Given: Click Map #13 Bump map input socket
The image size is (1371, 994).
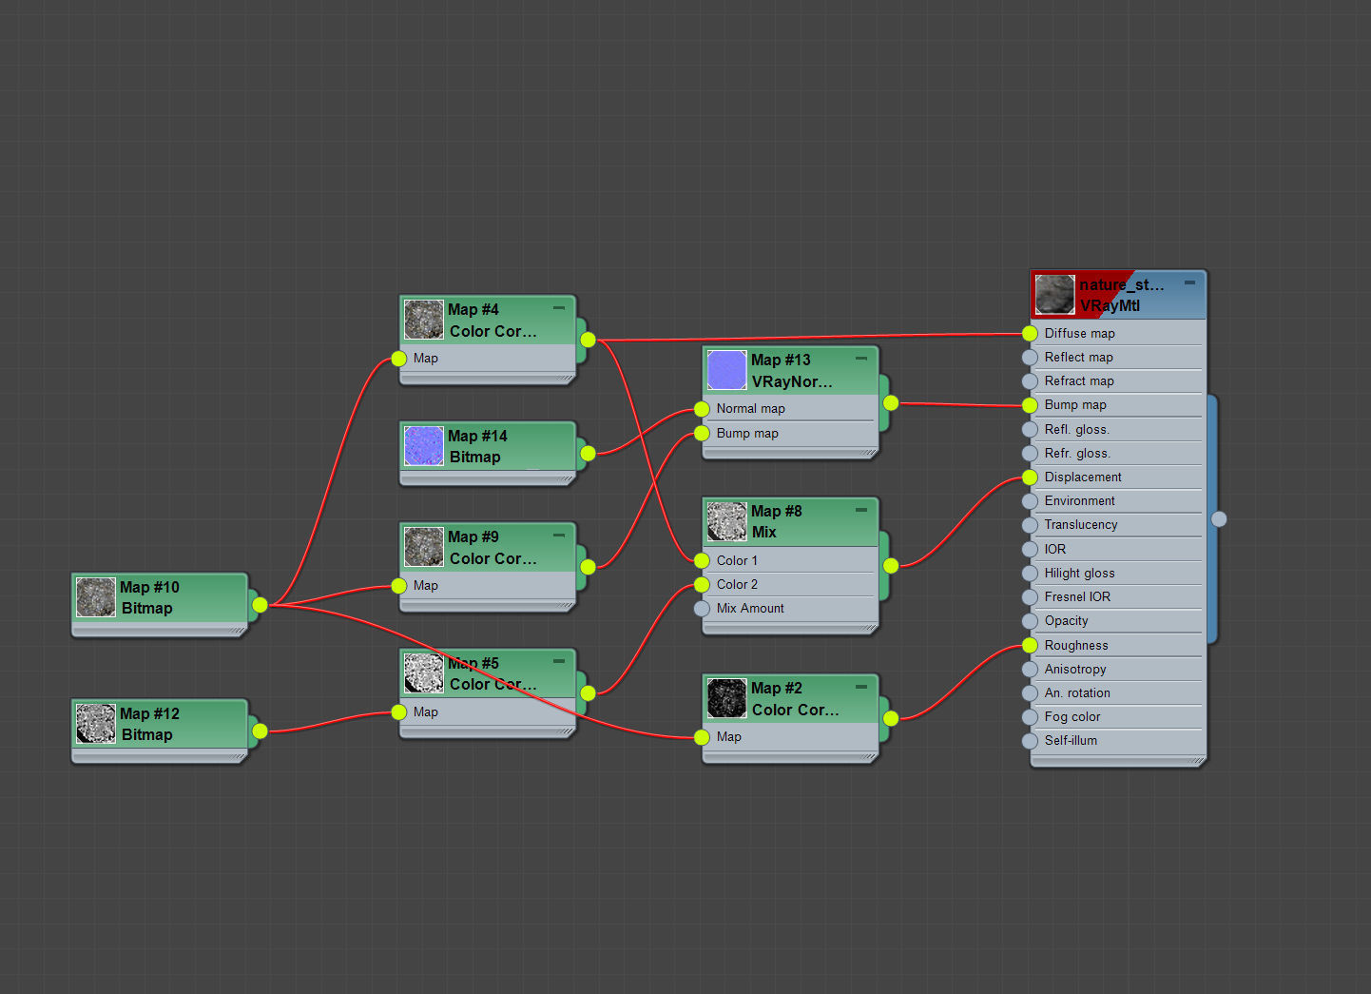Looking at the screenshot, I should [x=702, y=434].
